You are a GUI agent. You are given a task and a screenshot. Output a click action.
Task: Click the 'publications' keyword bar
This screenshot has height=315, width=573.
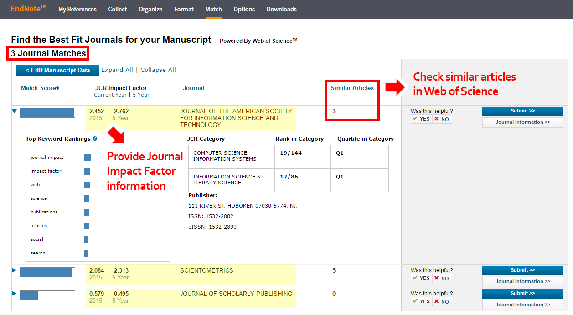(x=87, y=212)
